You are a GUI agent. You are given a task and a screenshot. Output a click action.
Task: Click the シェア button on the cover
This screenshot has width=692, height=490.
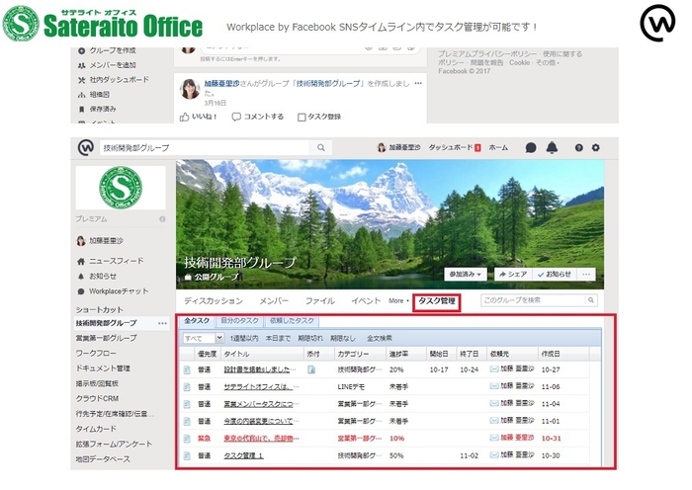513,274
